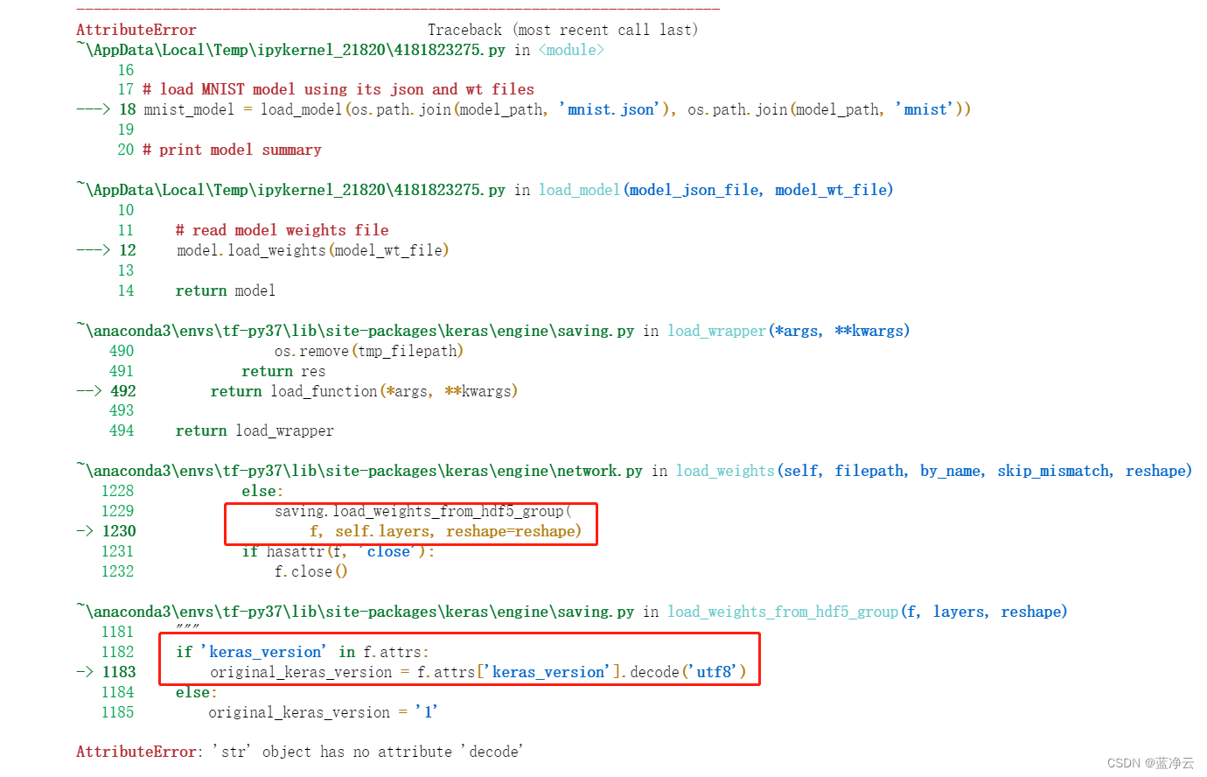Click 'f.close()' on line 1232
Screen dimensions: 1207x777
(310, 571)
